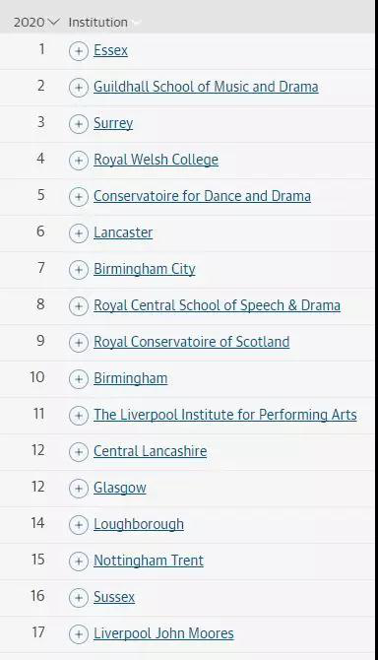Follow the Central Lancashire link
Image resolution: width=378 pixels, height=660 pixels.
click(x=150, y=451)
